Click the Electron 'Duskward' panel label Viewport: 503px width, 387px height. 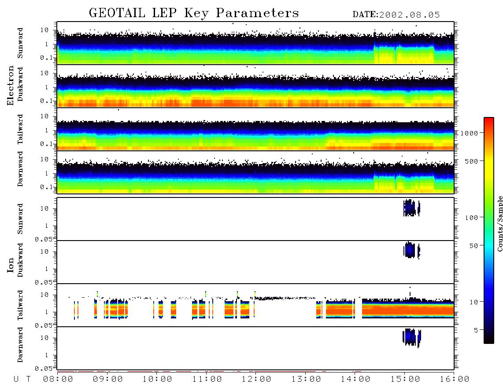tap(20, 84)
